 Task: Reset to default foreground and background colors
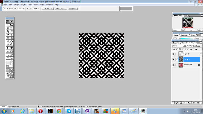[x=7, y=66]
